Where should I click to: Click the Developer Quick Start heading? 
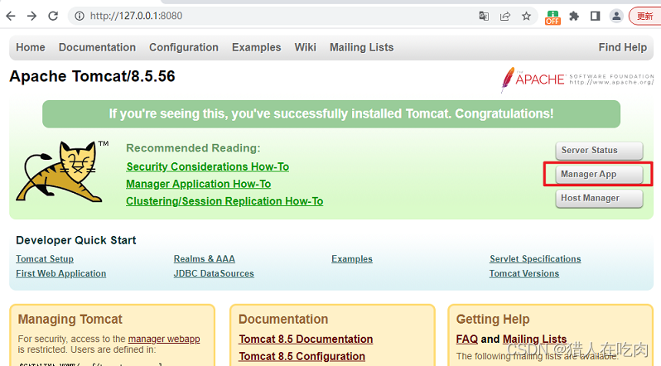pyautogui.click(x=76, y=240)
